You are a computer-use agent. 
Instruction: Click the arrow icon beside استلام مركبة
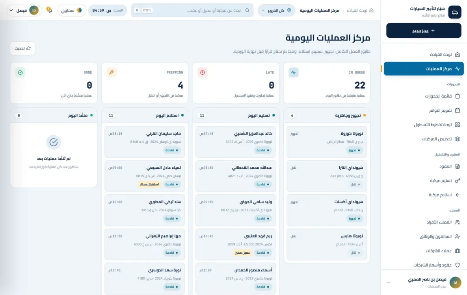click(458, 195)
